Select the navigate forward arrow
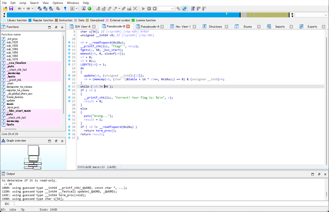 (x=28, y=8)
